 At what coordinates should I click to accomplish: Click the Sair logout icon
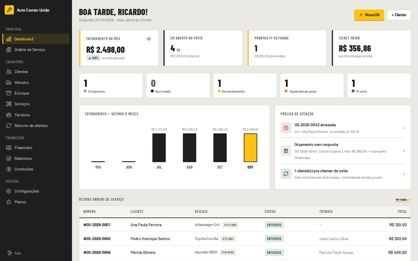click(10, 253)
